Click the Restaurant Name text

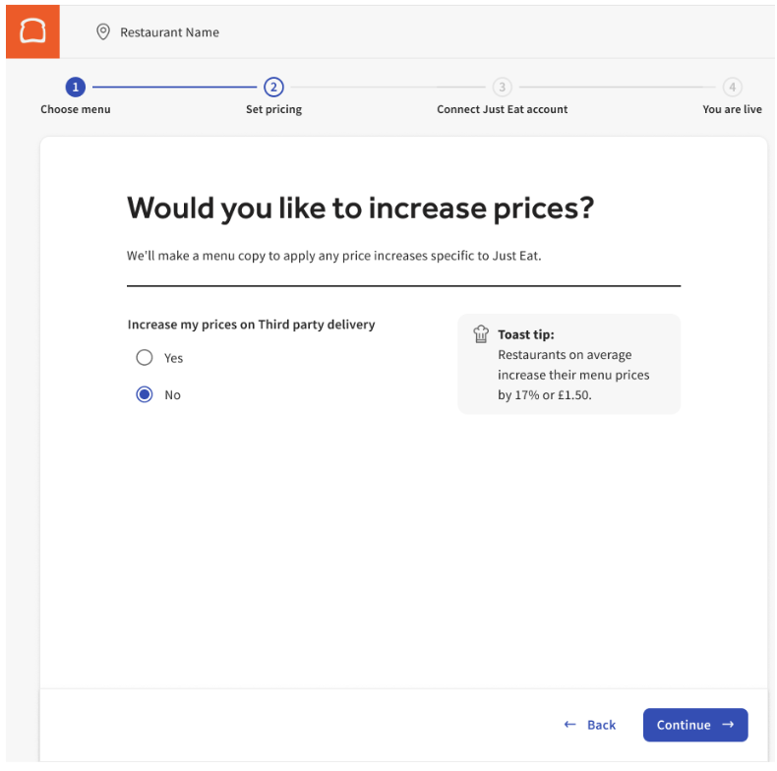click(x=169, y=32)
